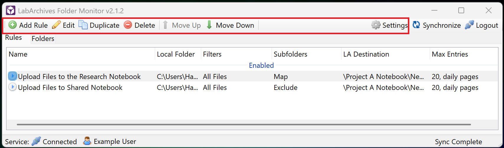Screen dimensions: 504x148
Task: Sort rules by Name column header
Action: point(18,54)
